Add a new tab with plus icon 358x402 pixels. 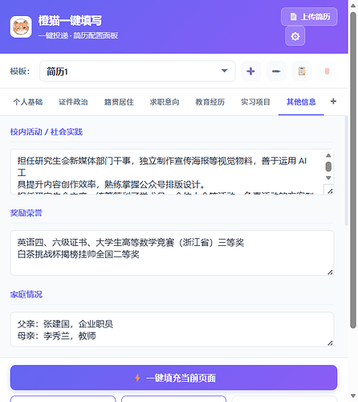pyautogui.click(x=333, y=101)
